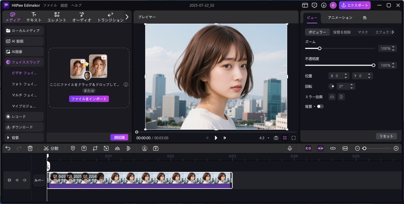Undo the last action in timeline toolbar
This screenshot has height=204, width=404.
(x=8, y=148)
